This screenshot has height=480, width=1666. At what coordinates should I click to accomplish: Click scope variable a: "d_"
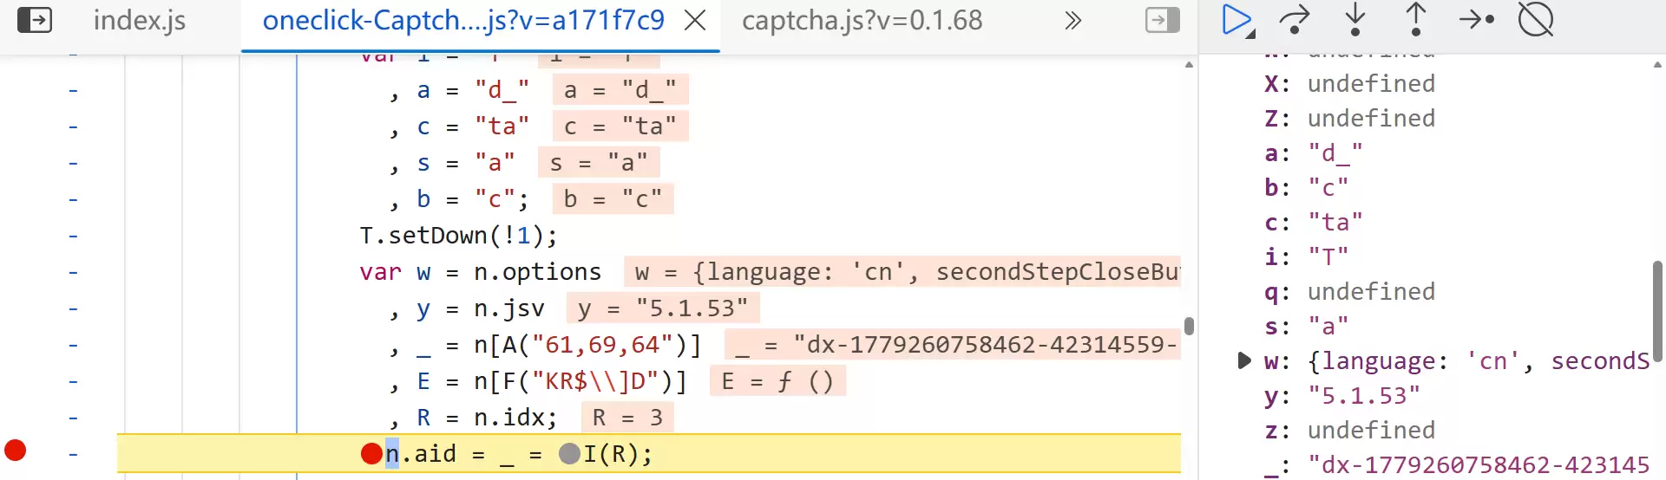(x=1314, y=153)
